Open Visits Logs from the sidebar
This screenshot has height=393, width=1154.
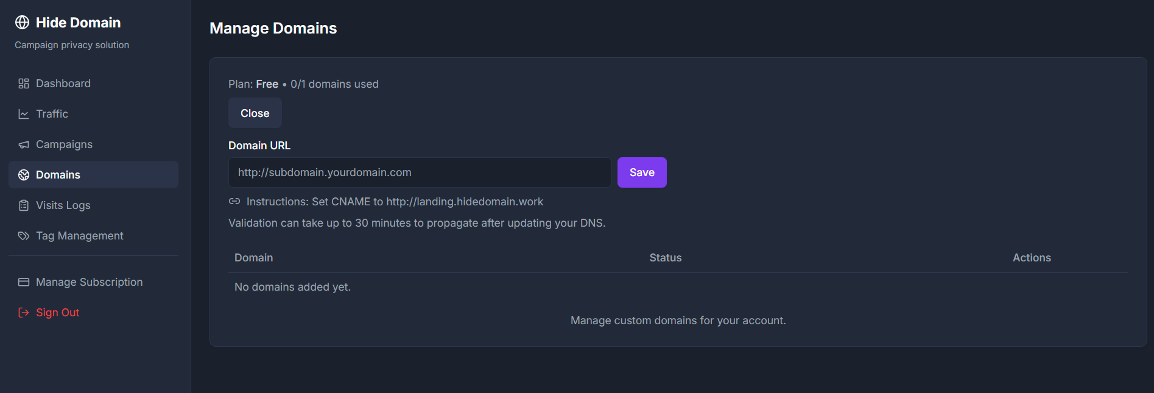point(93,205)
